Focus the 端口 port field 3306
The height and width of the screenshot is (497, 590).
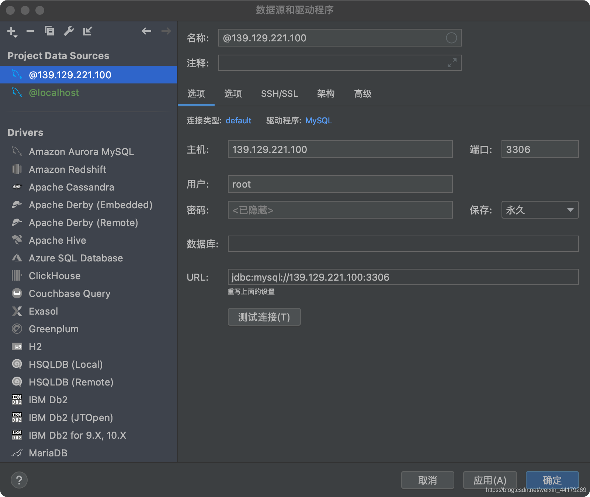coord(540,149)
